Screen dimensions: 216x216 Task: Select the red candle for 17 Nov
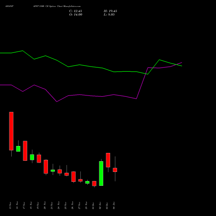point(25,151)
